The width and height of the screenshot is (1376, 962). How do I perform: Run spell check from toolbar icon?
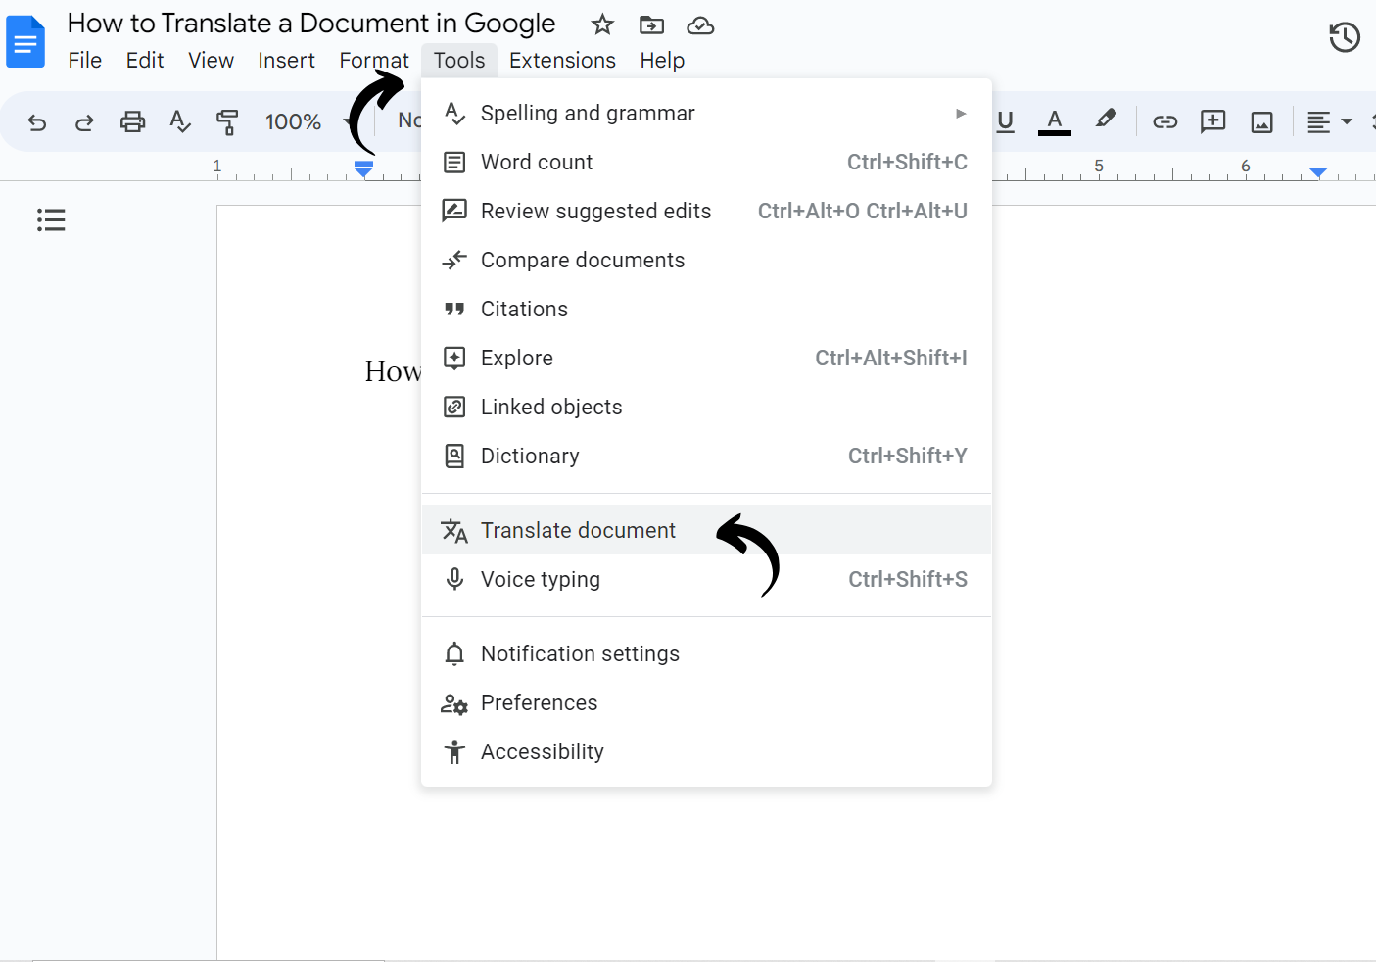pos(180,121)
